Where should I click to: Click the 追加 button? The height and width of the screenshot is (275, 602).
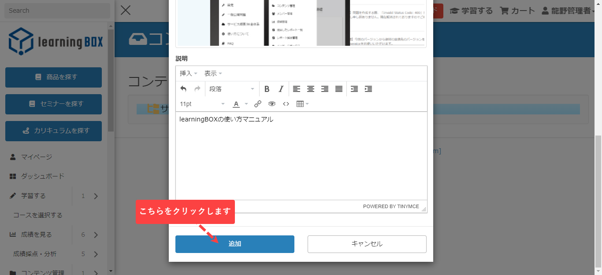(x=234, y=244)
